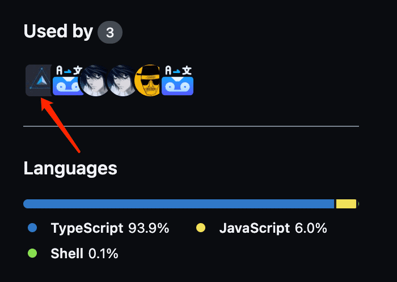Click the blue dot beside TypeScript
The image size is (397, 282).
click(32, 228)
